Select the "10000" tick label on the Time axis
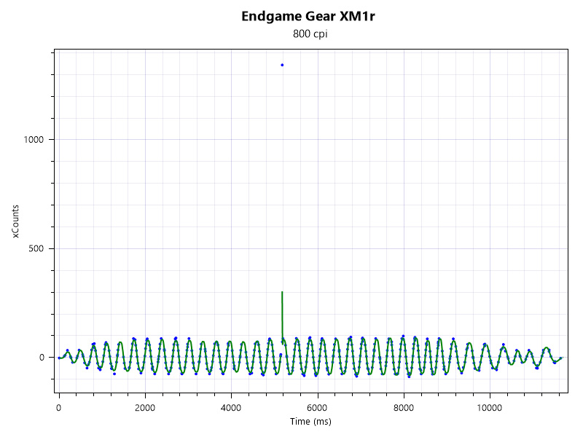The height and width of the screenshot is (437, 583). pyautogui.click(x=489, y=408)
